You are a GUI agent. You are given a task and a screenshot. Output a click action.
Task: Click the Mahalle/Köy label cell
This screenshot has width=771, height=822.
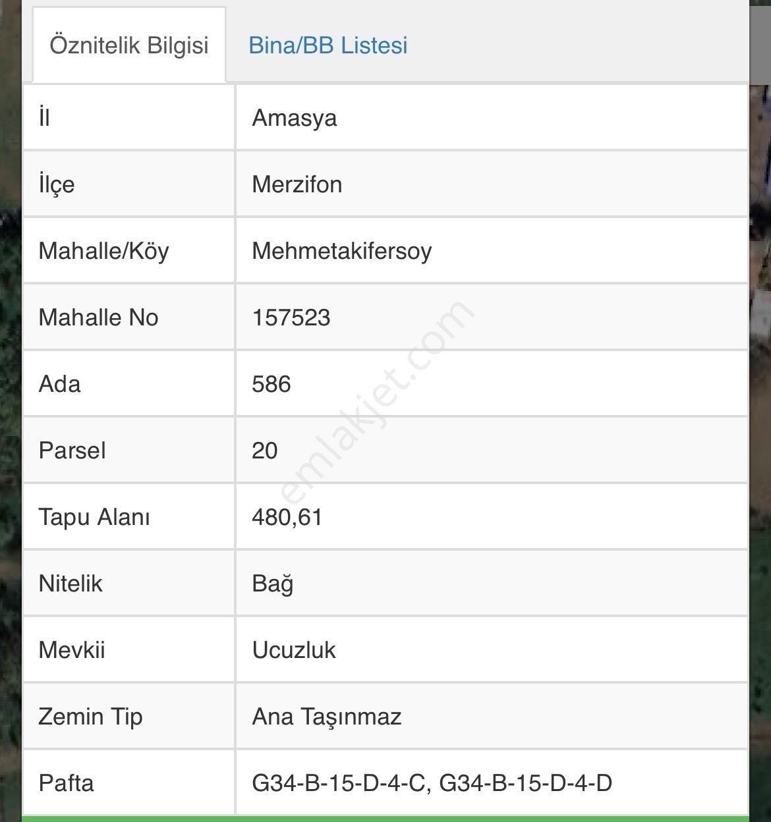click(129, 251)
